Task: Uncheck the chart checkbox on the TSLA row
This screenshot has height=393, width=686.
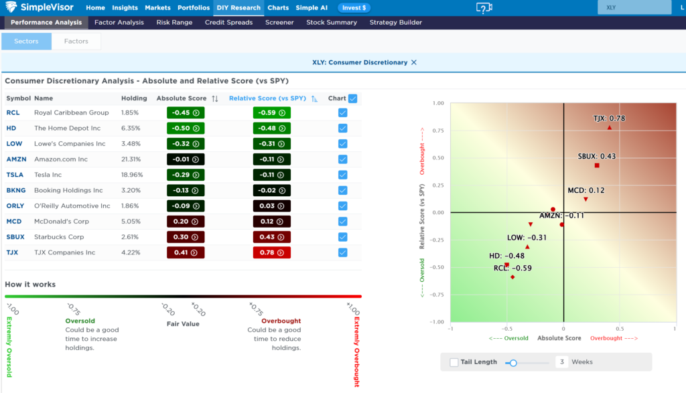Action: (x=343, y=174)
